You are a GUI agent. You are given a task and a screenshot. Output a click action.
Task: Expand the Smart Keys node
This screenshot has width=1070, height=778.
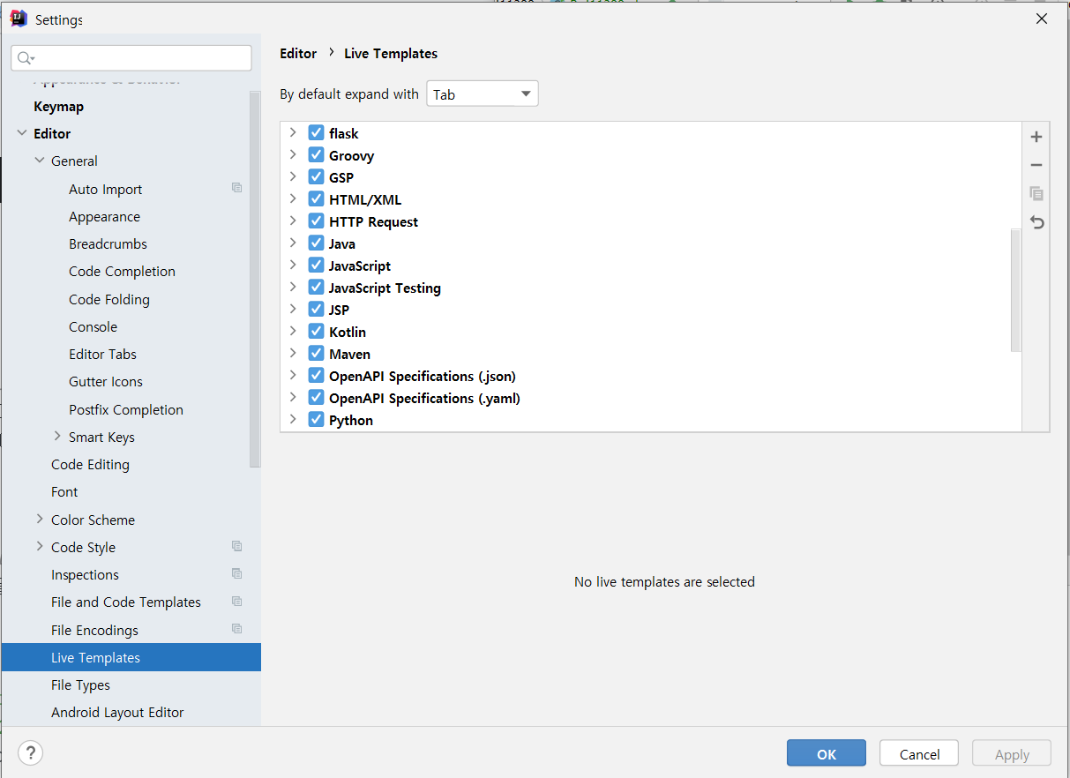click(57, 436)
